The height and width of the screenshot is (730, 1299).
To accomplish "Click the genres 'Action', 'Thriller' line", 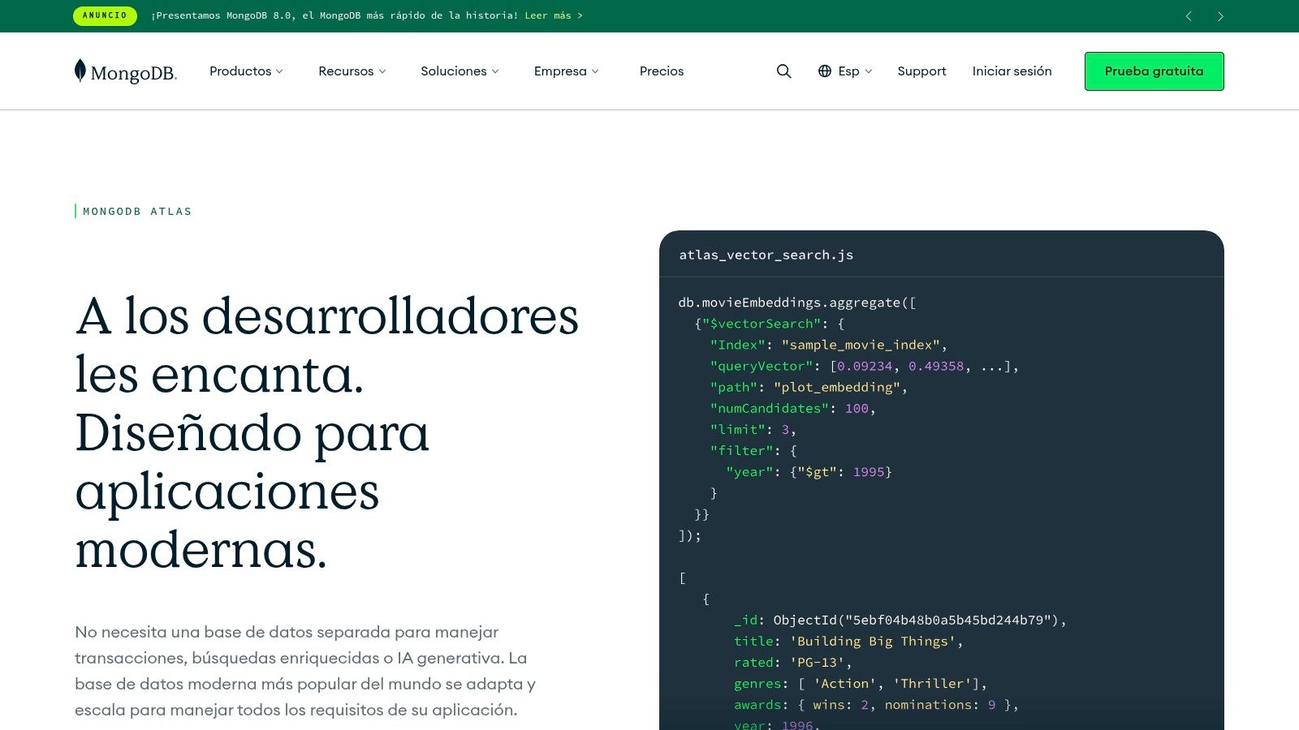I will click(860, 683).
